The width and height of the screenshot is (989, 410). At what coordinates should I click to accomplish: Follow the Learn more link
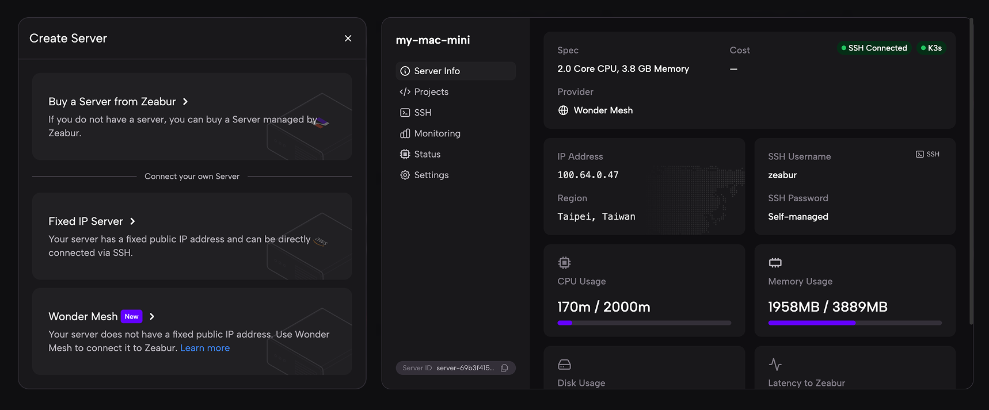[x=205, y=348]
